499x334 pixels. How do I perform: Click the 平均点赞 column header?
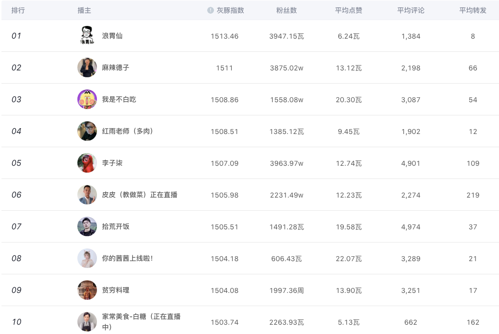pyautogui.click(x=349, y=10)
